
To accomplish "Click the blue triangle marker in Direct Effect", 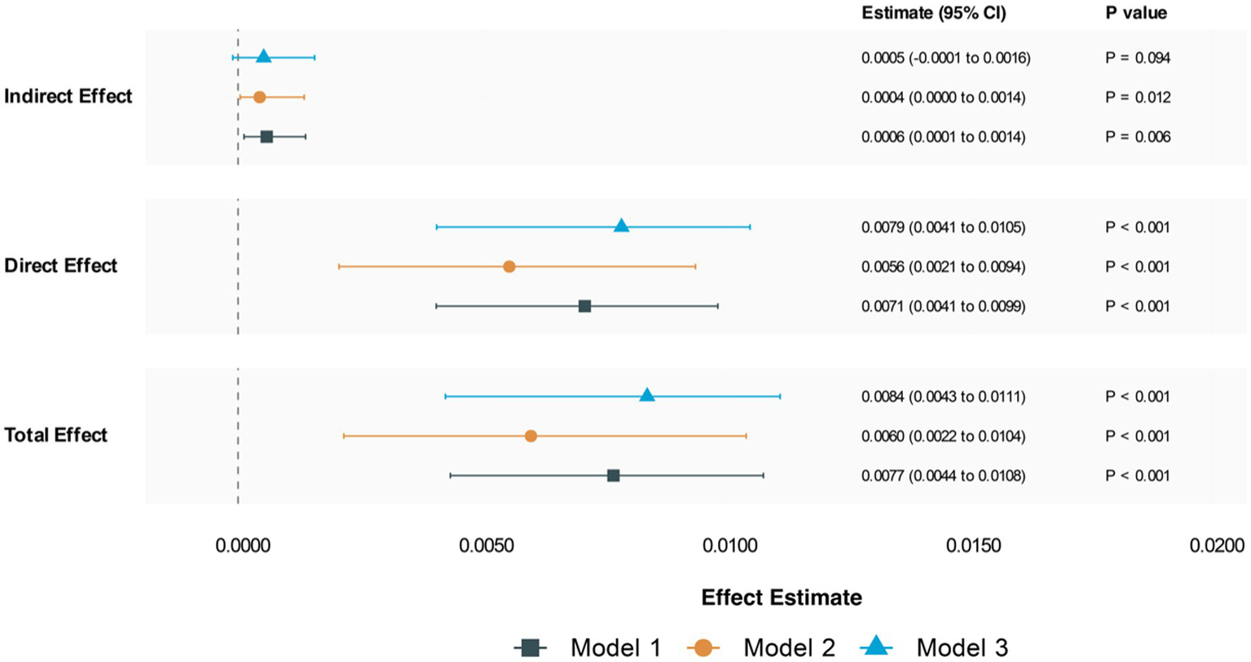I will pyautogui.click(x=622, y=226).
